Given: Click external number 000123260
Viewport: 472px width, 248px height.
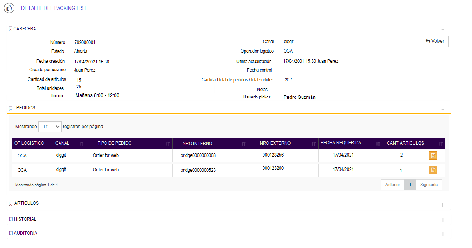Looking at the screenshot, I should point(273,168).
